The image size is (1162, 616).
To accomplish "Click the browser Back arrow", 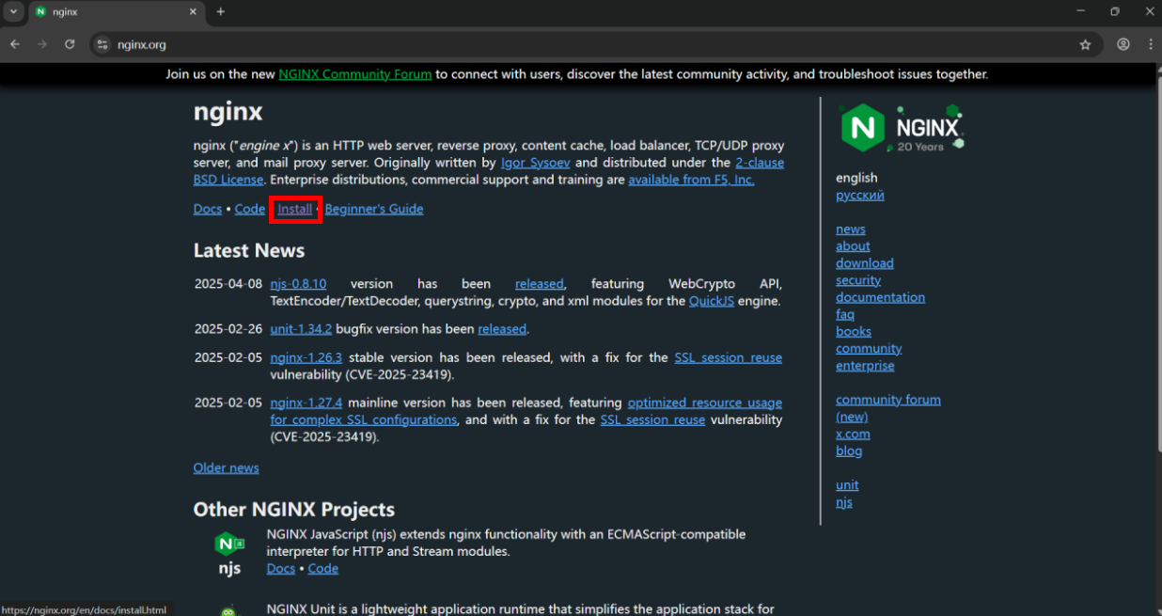I will coord(15,44).
